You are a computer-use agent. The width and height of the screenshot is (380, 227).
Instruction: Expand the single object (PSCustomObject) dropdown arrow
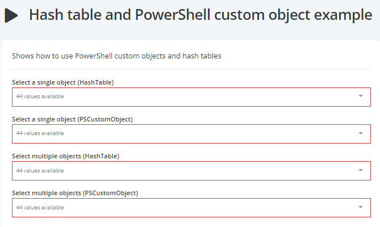[x=361, y=133]
